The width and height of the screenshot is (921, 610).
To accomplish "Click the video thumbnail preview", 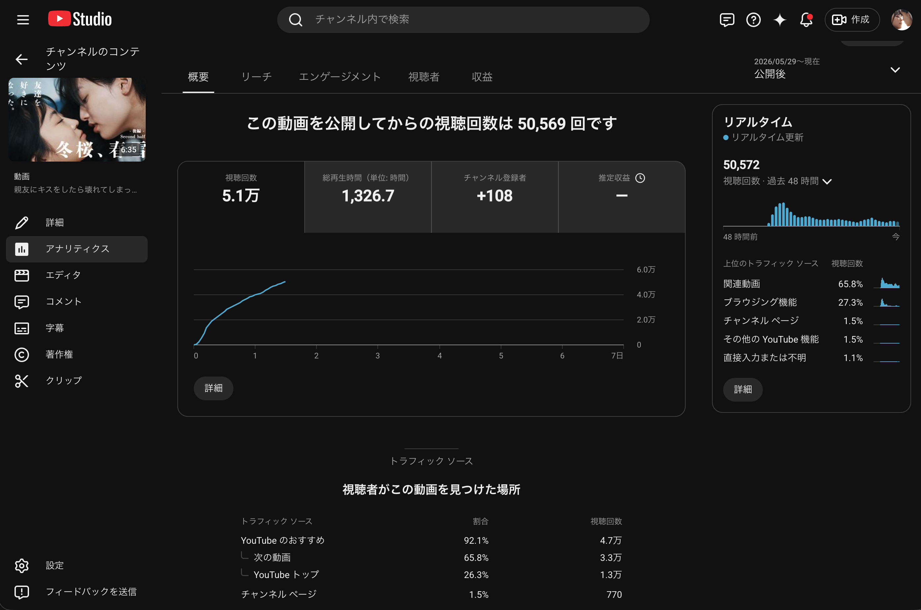I will pos(77,119).
